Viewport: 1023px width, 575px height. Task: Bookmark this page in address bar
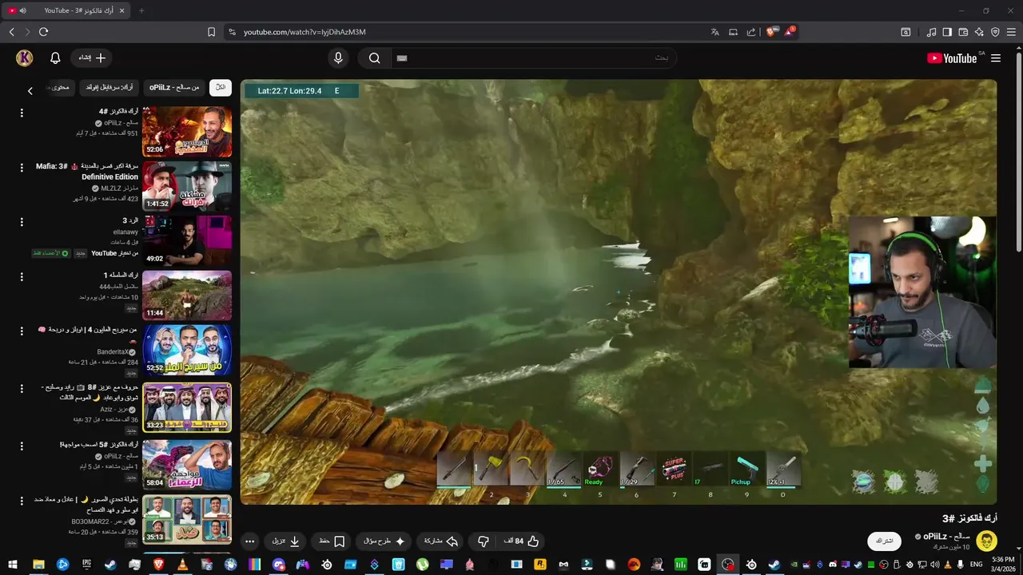(211, 32)
